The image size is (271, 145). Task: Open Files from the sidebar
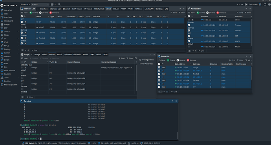(6, 63)
